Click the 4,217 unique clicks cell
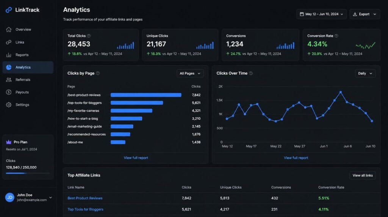The height and width of the screenshot is (217, 388). pyautogui.click(x=224, y=209)
